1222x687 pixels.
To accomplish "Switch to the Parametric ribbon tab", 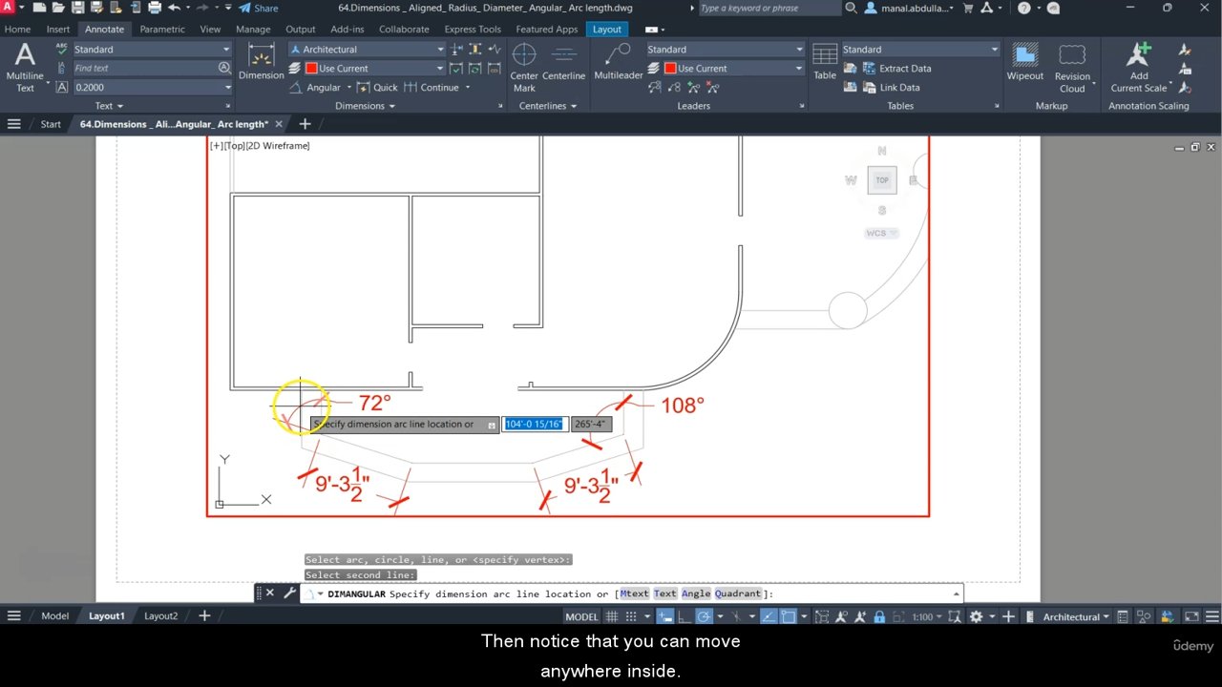I will point(162,30).
